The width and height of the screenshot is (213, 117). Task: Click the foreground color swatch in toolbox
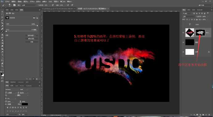click(2, 74)
